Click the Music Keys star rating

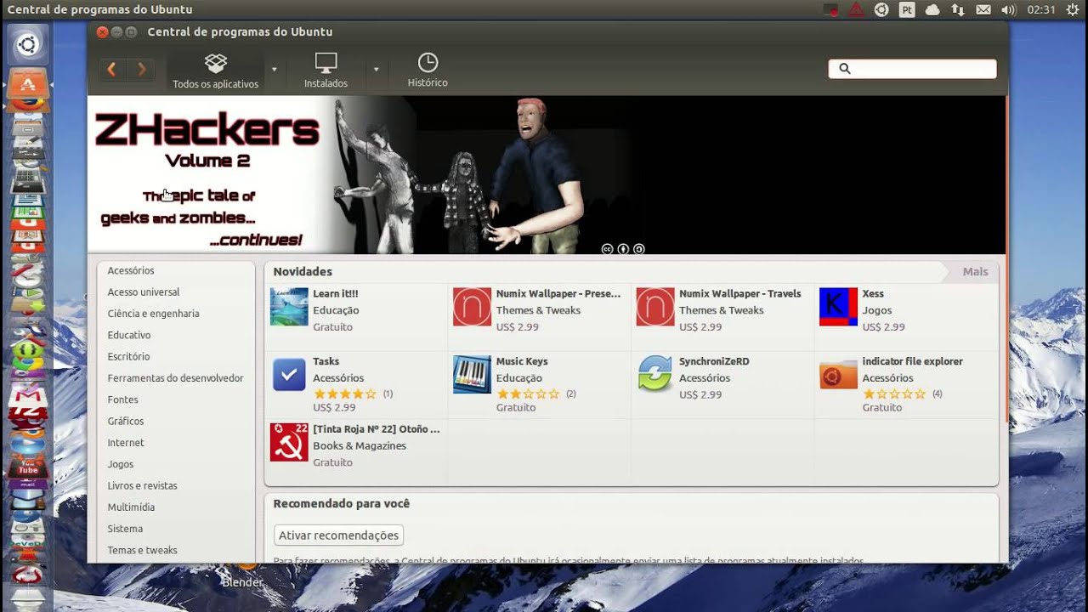[528, 394]
